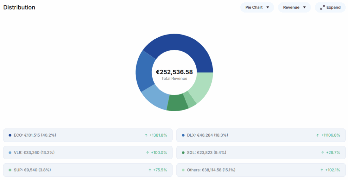
Task: Click the SGL green legend dot
Action: (x=183, y=153)
